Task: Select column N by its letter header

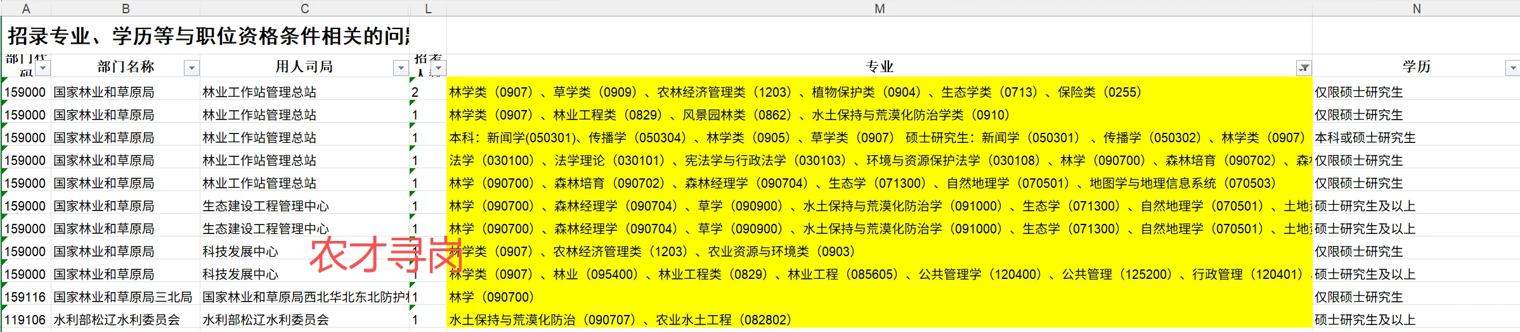Action: click(1417, 8)
